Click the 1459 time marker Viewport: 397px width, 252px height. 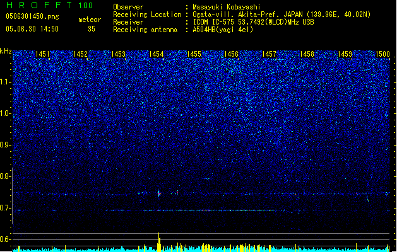pyautogui.click(x=345, y=54)
